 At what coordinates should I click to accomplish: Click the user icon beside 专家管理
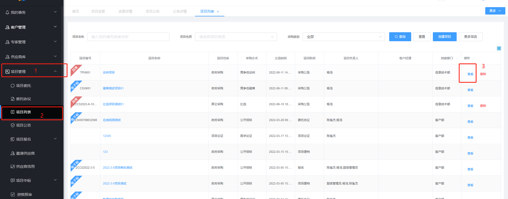7,42
